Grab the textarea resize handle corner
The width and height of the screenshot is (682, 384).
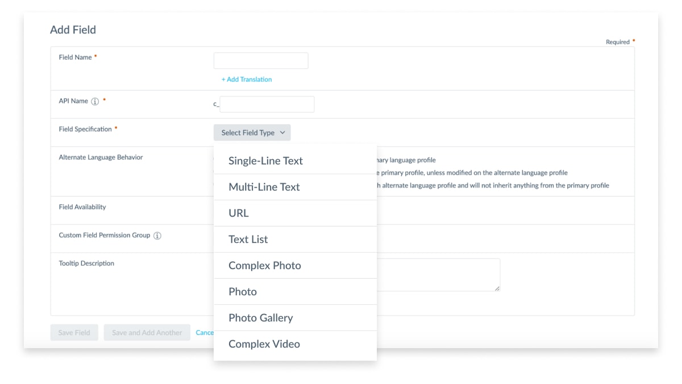(x=497, y=288)
